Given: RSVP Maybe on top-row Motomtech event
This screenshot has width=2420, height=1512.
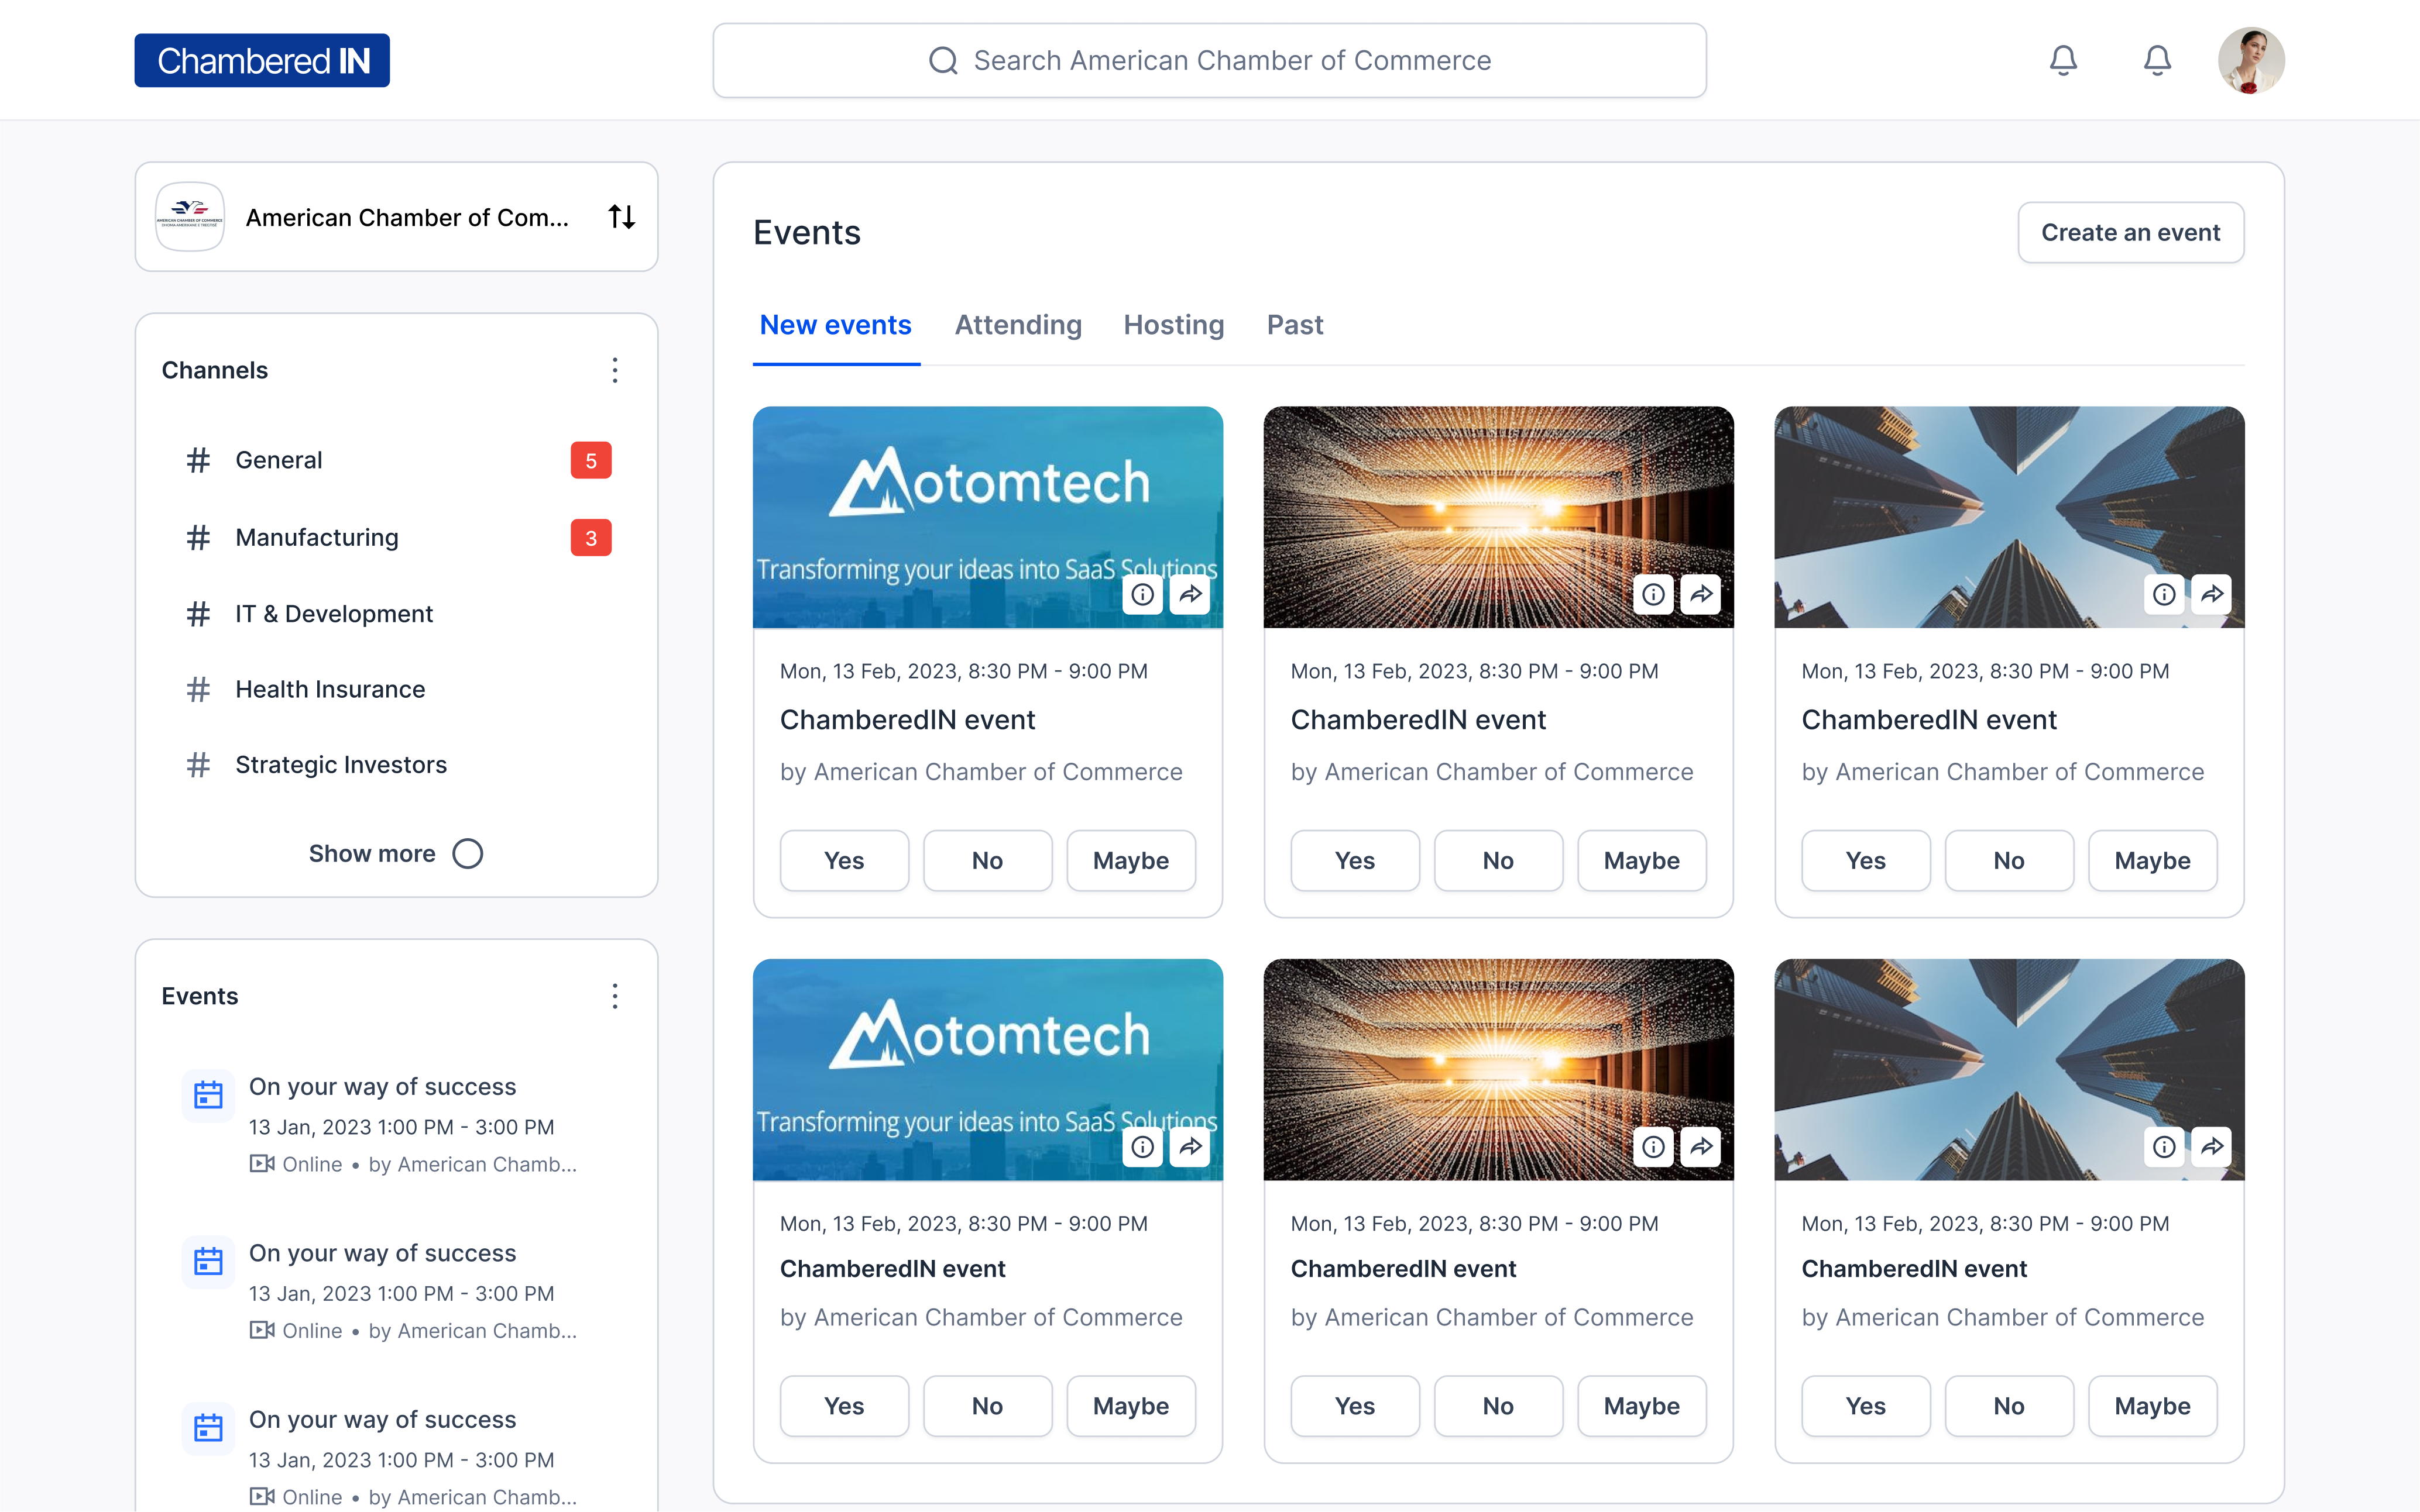Looking at the screenshot, I should tap(1131, 860).
